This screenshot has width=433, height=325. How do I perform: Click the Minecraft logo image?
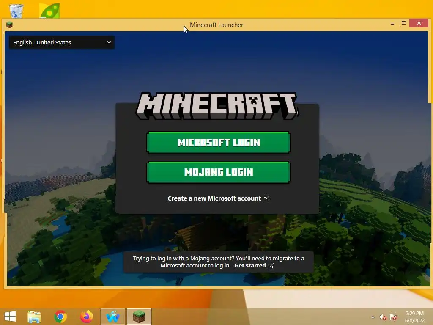[x=217, y=106]
